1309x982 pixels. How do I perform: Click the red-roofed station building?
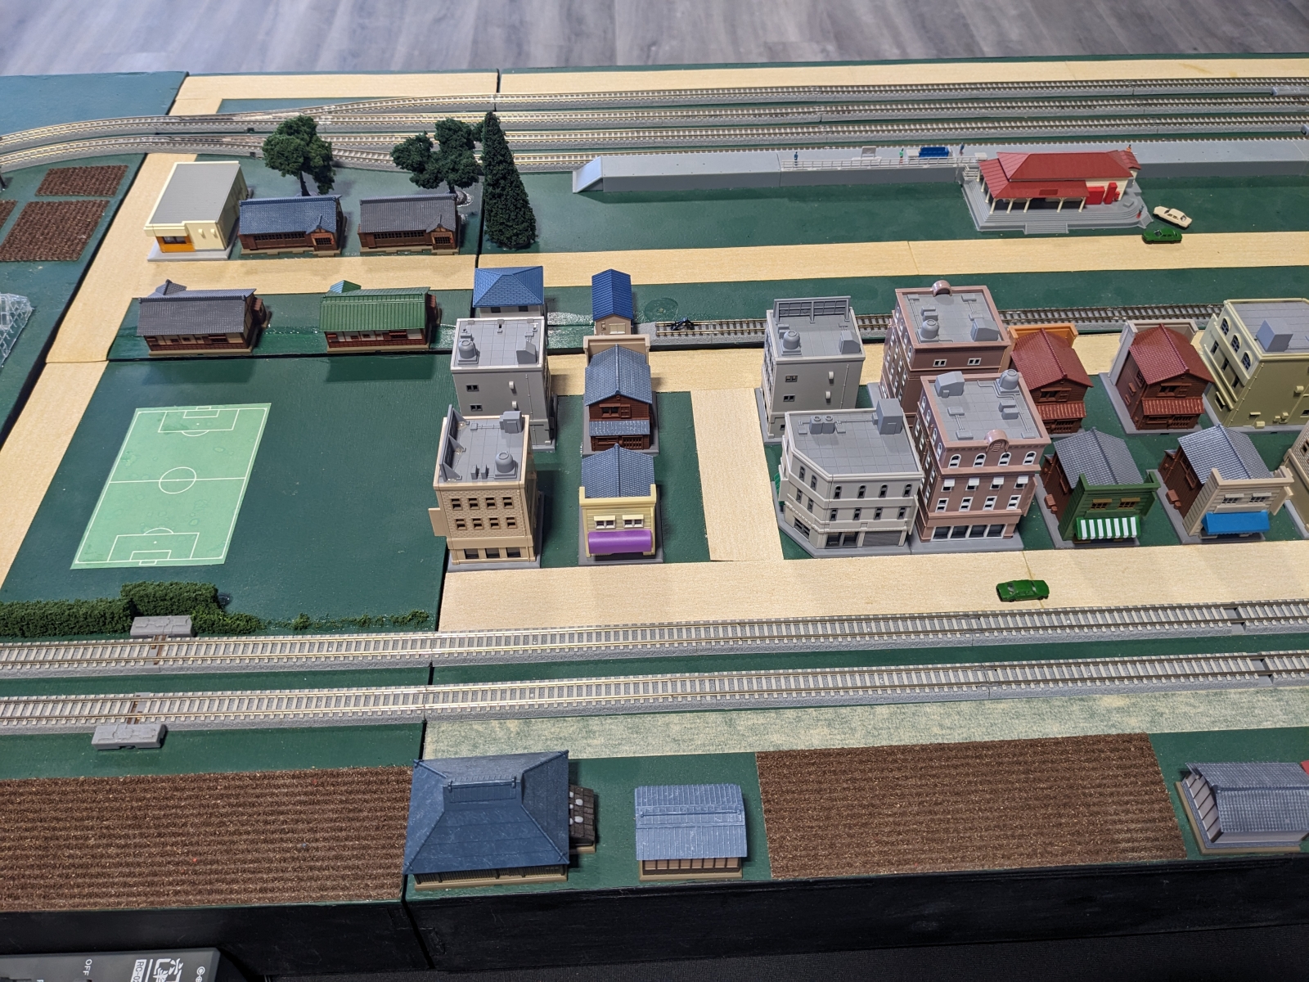pyautogui.click(x=1055, y=191)
